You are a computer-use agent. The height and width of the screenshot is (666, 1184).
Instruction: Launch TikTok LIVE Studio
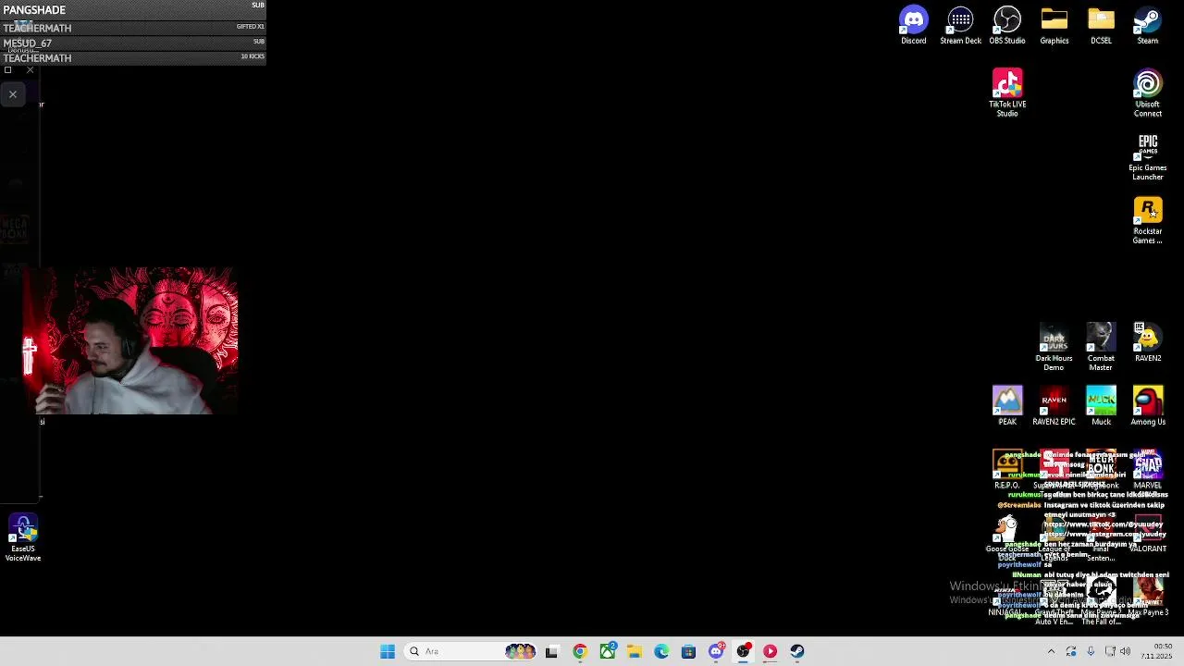point(1007,92)
